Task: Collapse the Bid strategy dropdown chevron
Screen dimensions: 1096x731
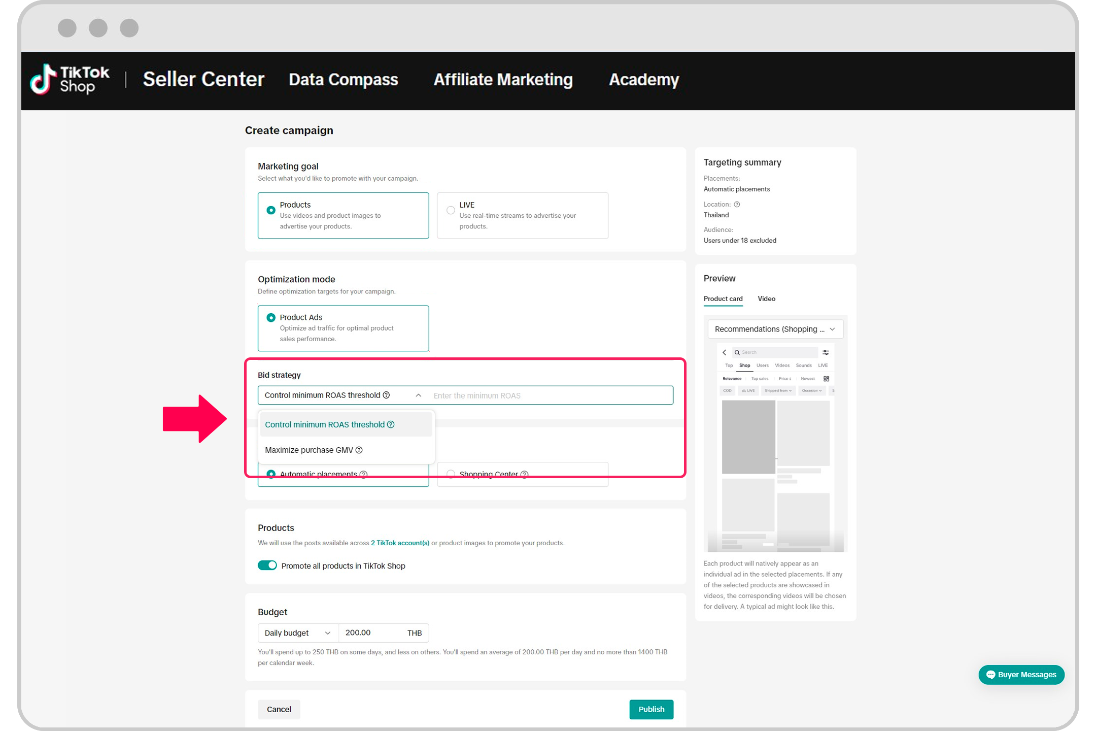Action: [418, 395]
